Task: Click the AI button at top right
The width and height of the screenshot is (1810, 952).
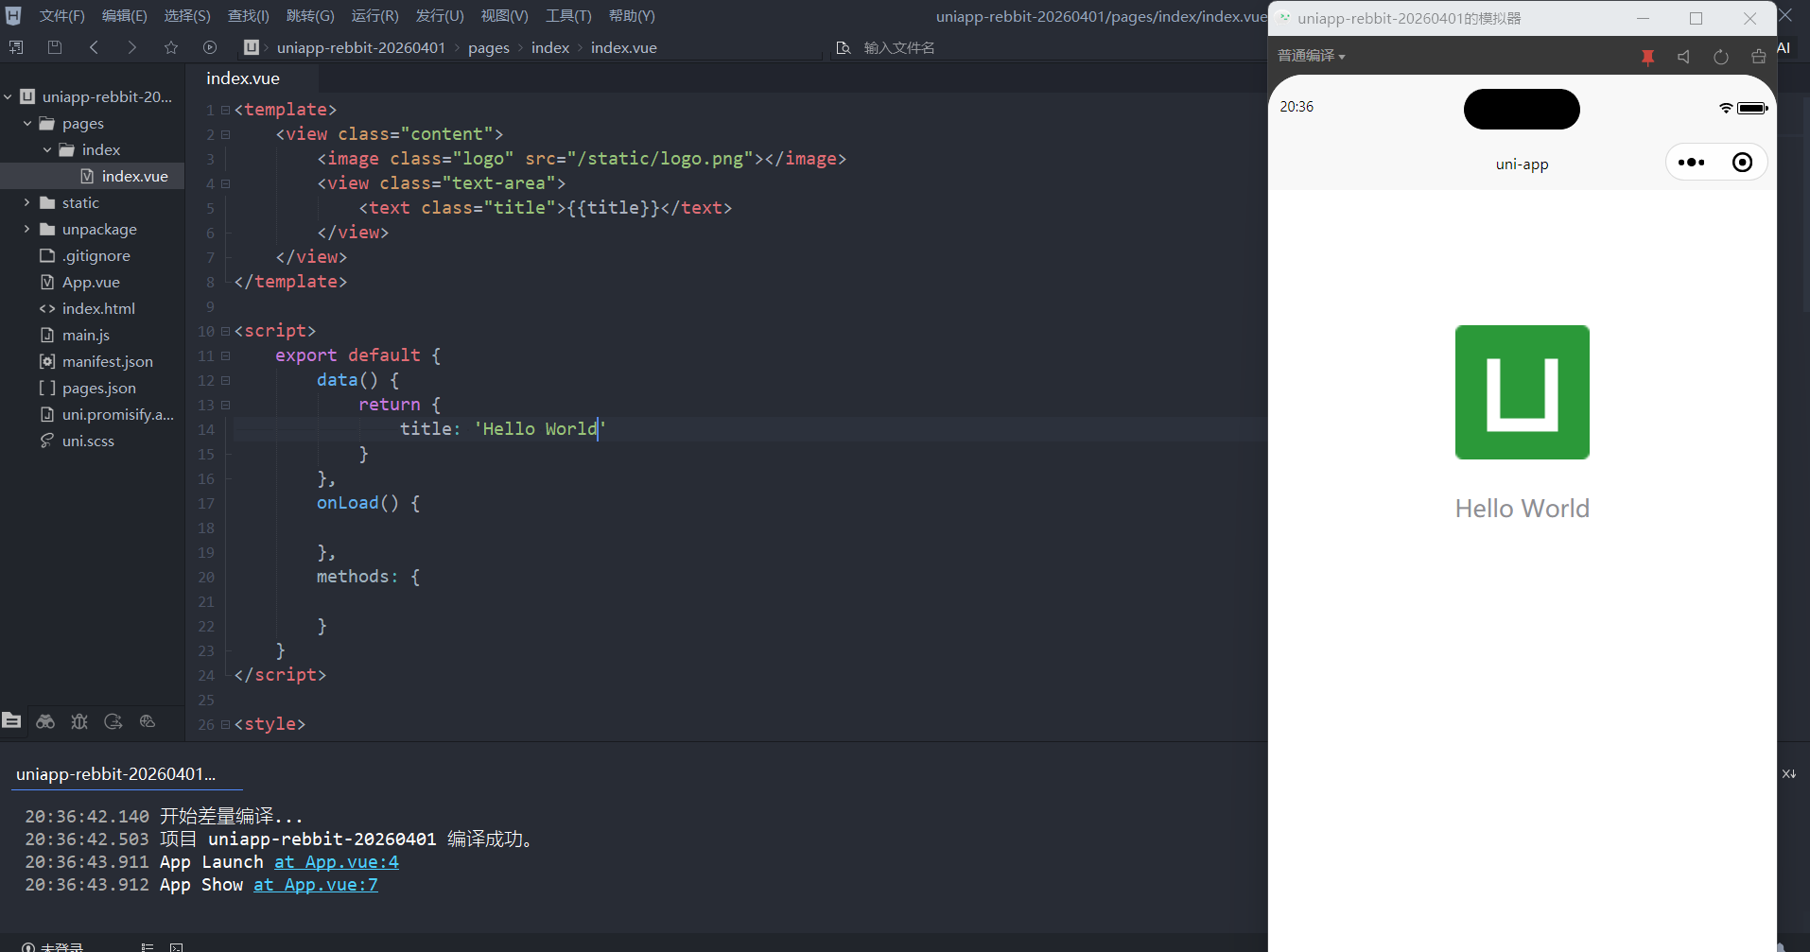Action: 1784,47
